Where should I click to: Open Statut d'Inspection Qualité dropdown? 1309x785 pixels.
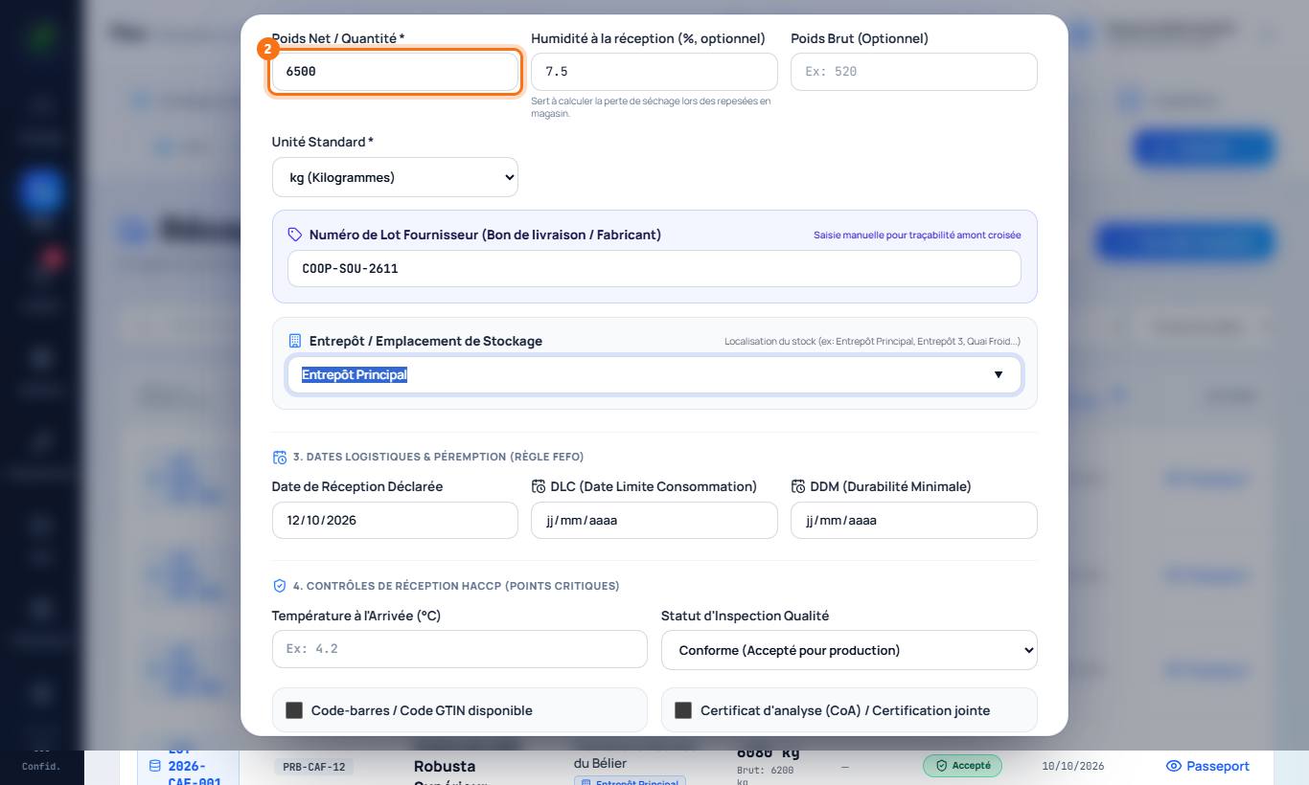coord(849,650)
